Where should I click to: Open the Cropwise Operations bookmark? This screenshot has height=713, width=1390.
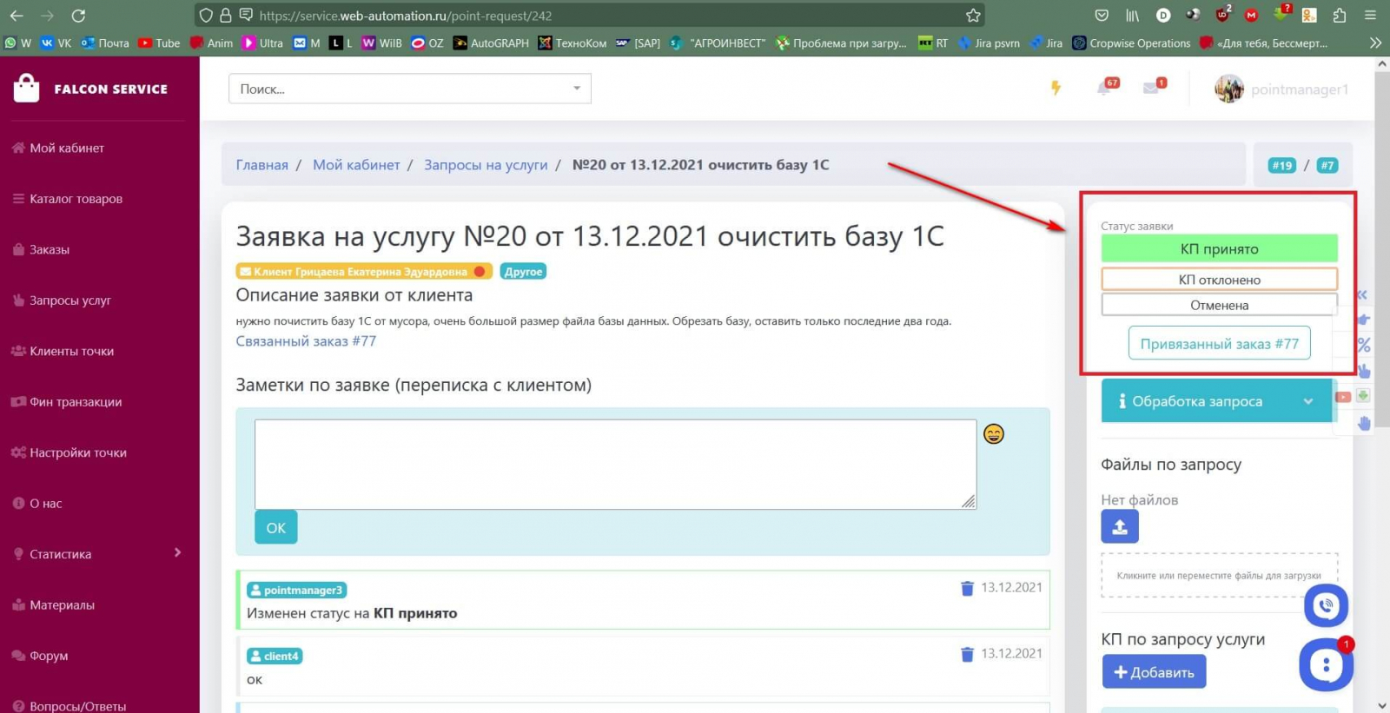click(1131, 43)
